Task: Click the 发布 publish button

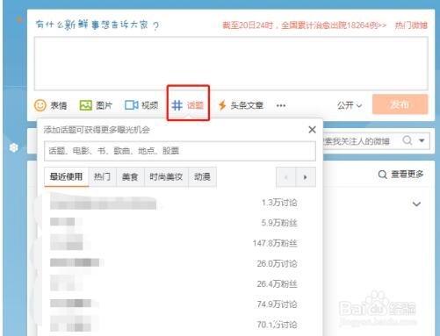Action: click(x=400, y=104)
